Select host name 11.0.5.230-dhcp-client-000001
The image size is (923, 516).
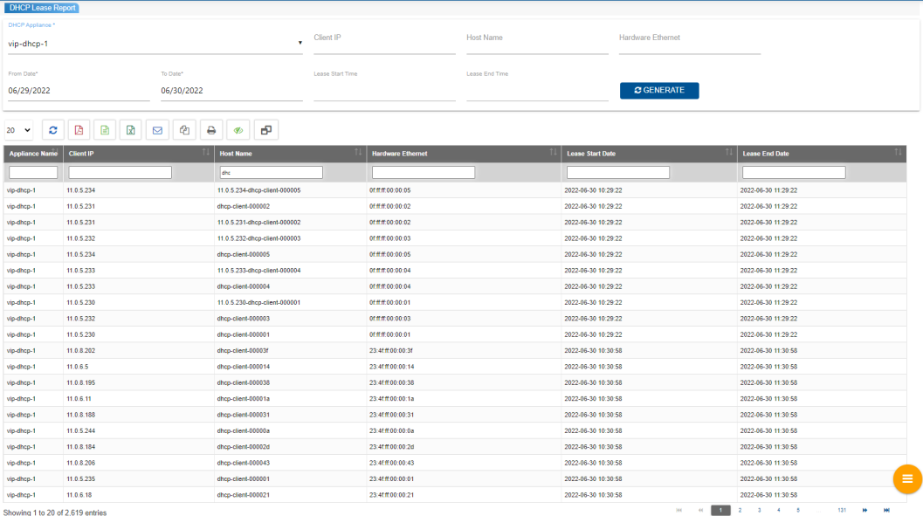[259, 302]
